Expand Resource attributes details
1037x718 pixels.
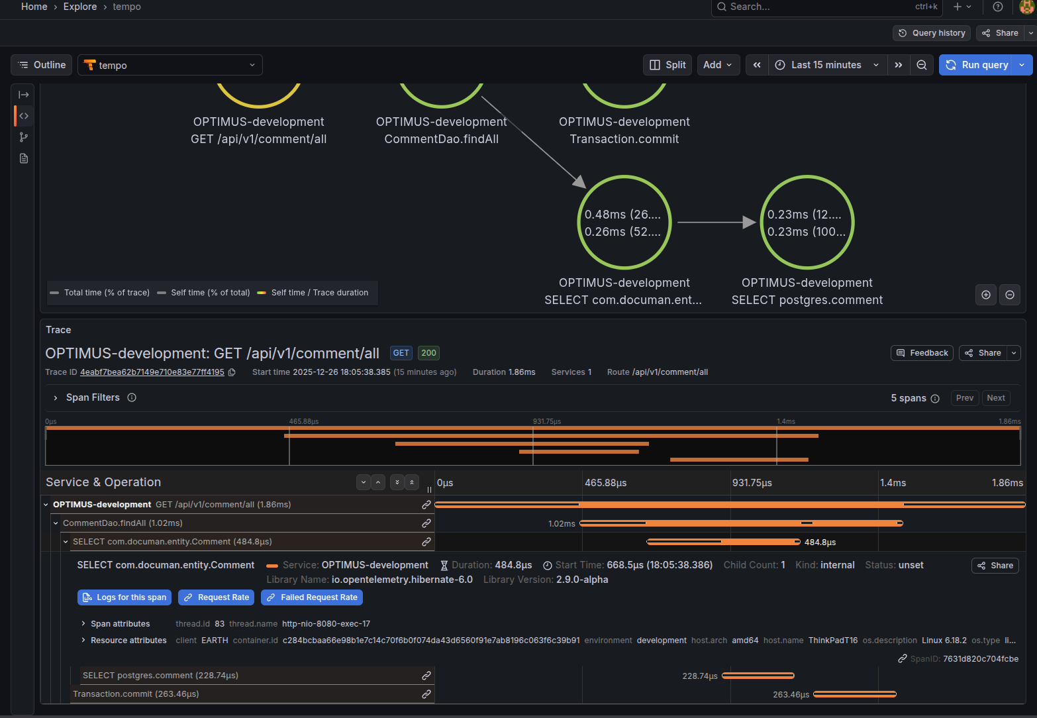click(x=83, y=641)
